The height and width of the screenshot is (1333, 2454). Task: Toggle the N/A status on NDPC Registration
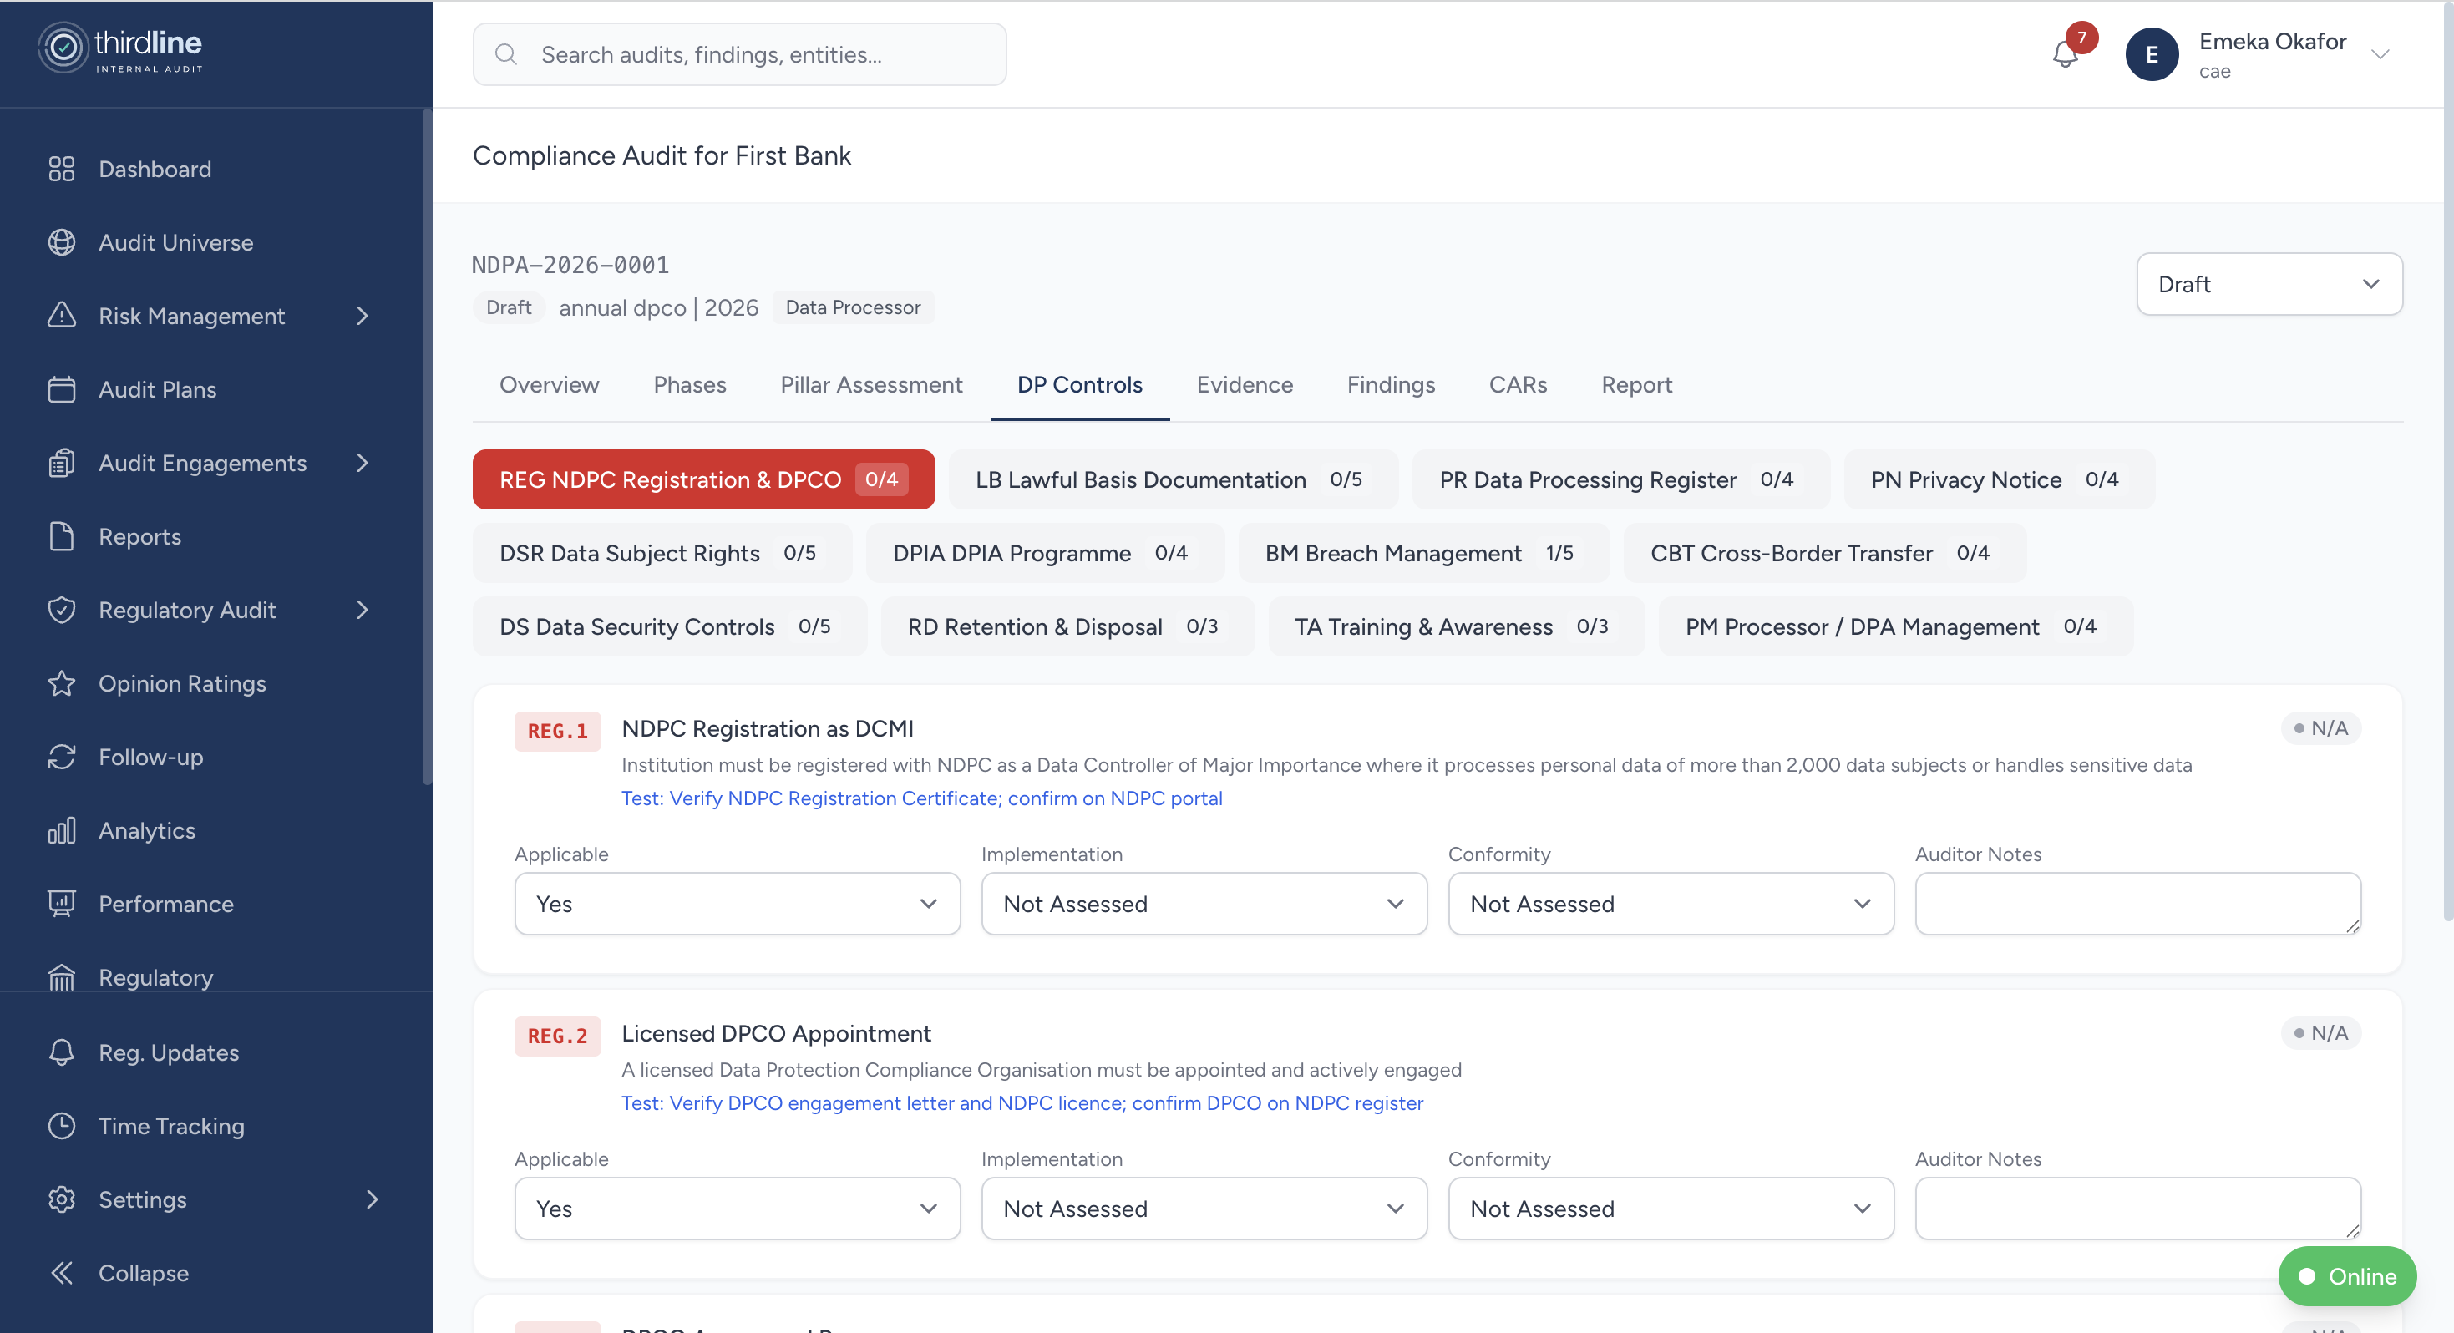point(2319,728)
